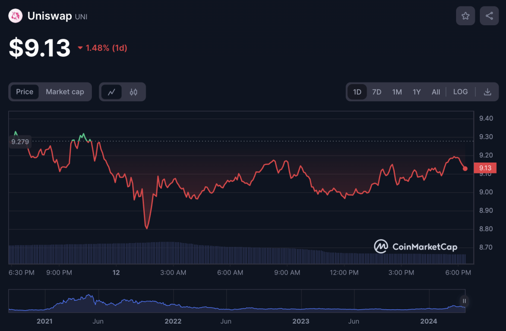
Task: Open the share icon menu
Action: click(489, 16)
